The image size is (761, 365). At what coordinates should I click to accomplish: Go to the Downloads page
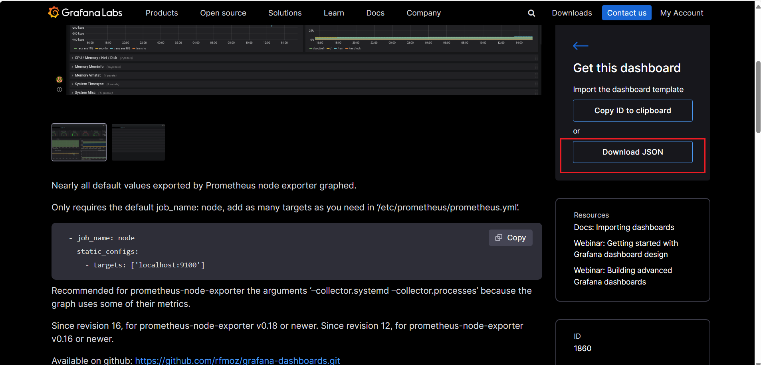point(572,13)
